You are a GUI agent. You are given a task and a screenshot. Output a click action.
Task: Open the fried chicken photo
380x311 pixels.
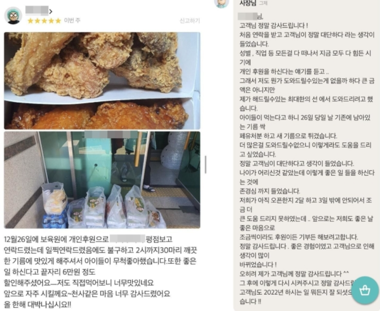pos(102,81)
